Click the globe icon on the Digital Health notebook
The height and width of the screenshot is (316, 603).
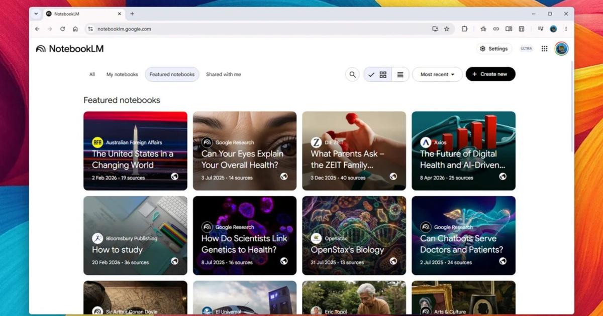pos(502,177)
